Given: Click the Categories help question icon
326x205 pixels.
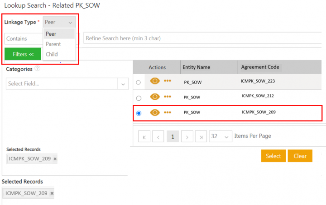Looking at the screenshot, I should [x=38, y=69].
